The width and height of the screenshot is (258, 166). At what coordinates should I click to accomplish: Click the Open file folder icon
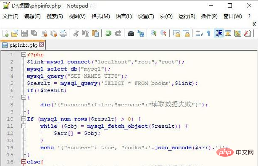(15, 33)
